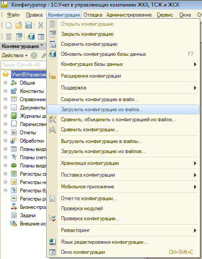Choose Закрыть конфигурацию menu item
The width and height of the screenshot is (202, 259).
(123, 34)
